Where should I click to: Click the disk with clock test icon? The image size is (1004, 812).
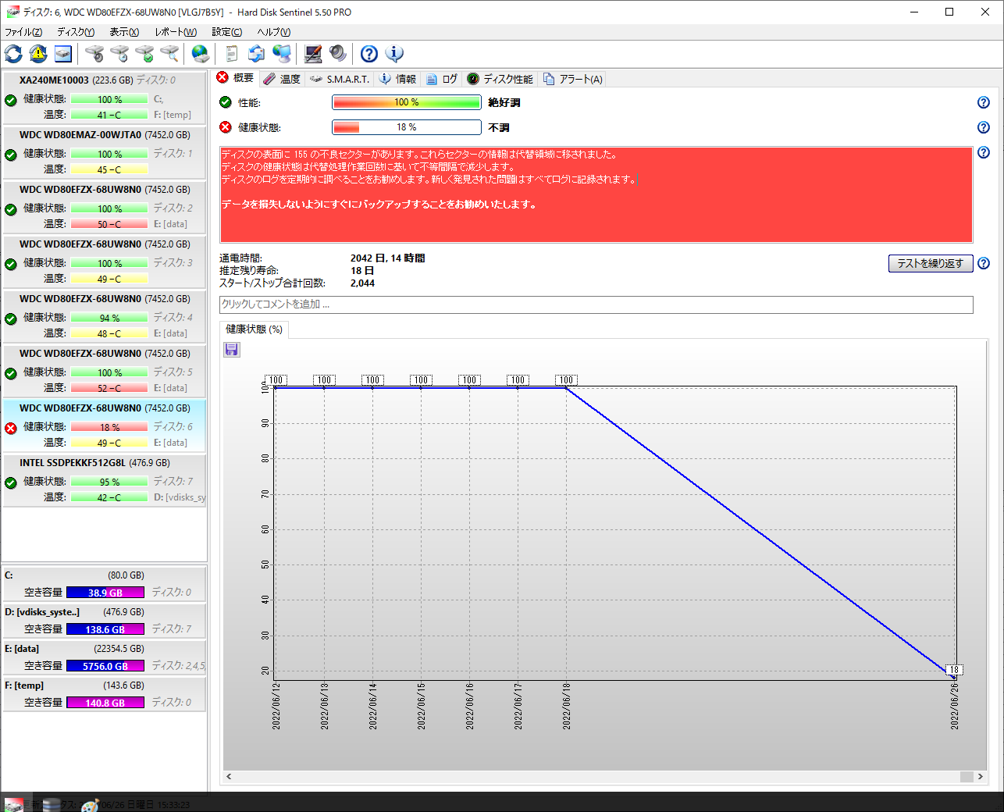pyautogui.click(x=119, y=54)
